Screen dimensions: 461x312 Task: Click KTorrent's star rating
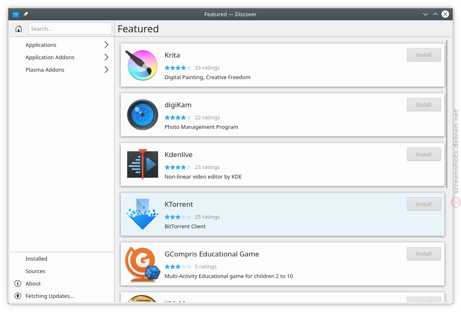178,217
